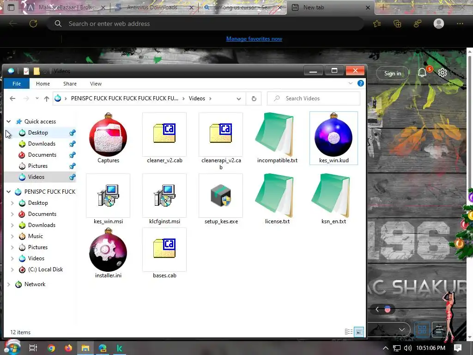Select the ksn_en.txt notepad icon
This screenshot has height=355, width=473.
[x=331, y=196]
